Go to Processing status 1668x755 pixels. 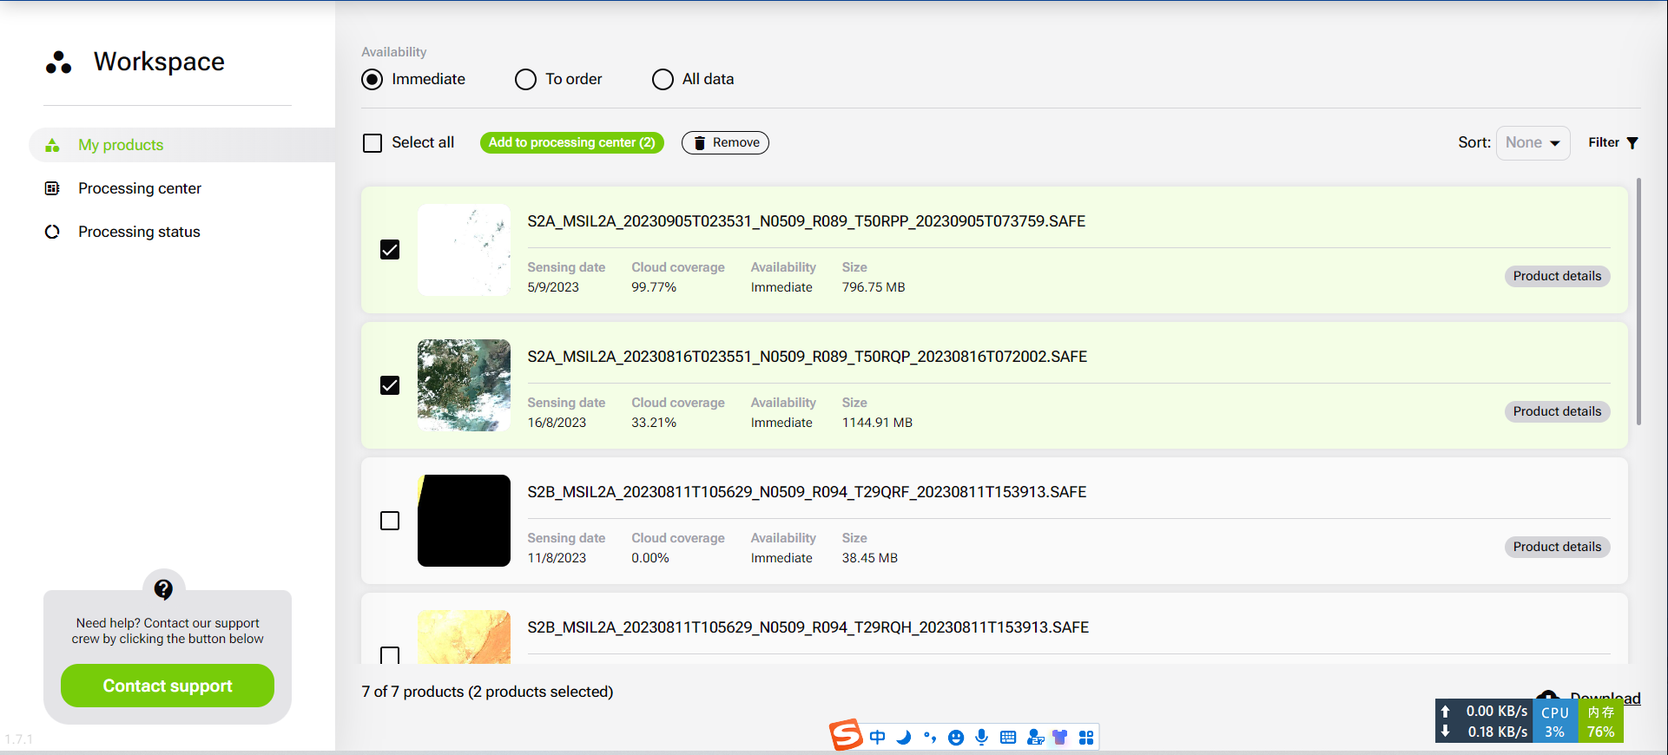click(x=139, y=232)
